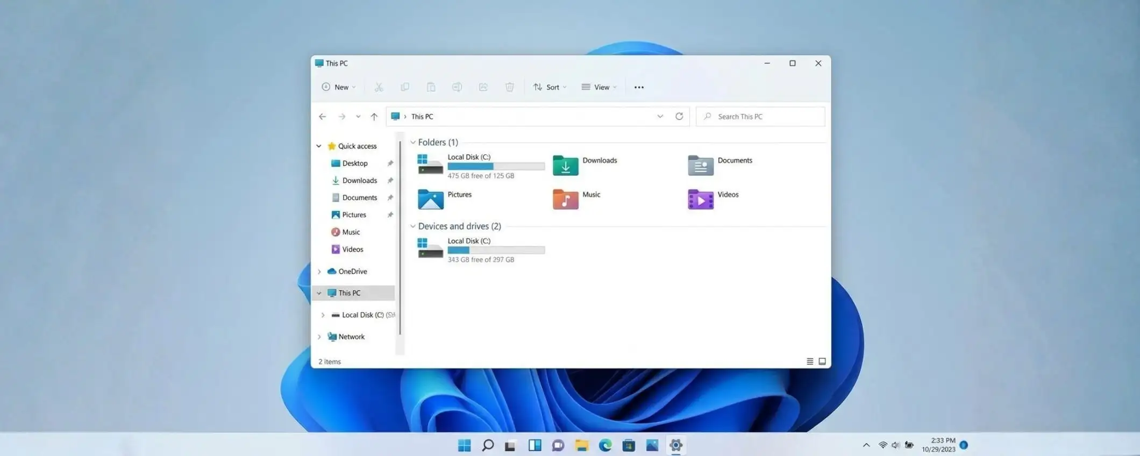Image resolution: width=1140 pixels, height=456 pixels.
Task: Open the Sort dropdown menu
Action: point(550,87)
